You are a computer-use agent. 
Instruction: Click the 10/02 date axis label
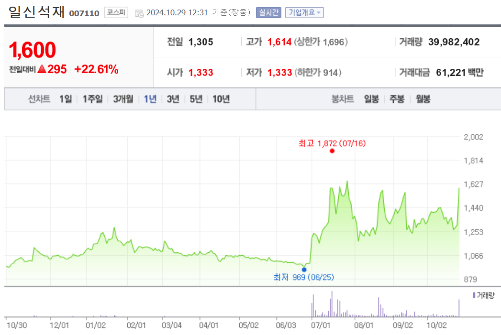coord(437,325)
